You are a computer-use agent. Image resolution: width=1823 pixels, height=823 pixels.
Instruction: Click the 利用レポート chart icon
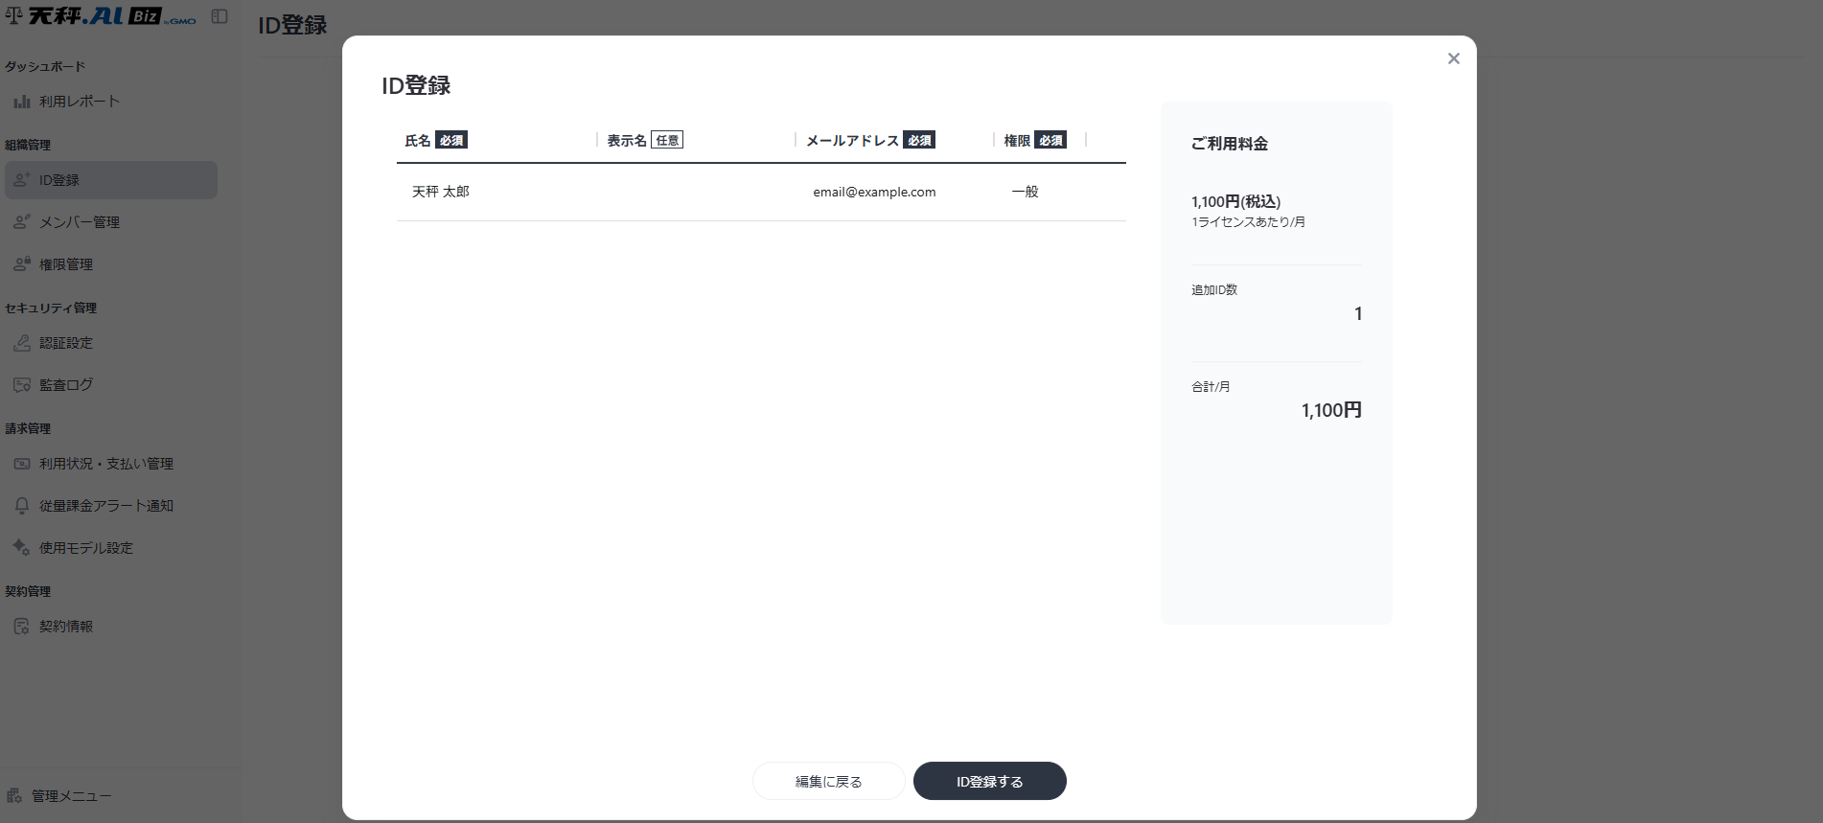point(21,102)
